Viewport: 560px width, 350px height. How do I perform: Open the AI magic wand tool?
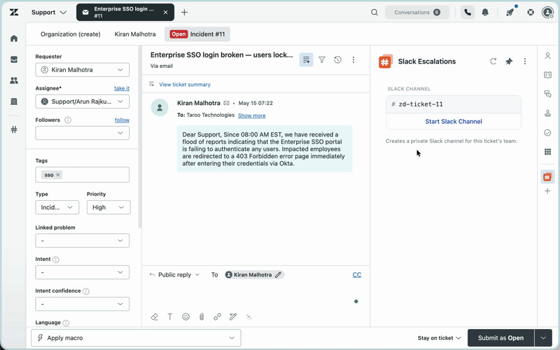(233, 317)
